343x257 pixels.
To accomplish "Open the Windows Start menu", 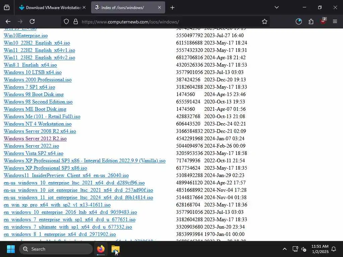I will (x=11, y=249).
